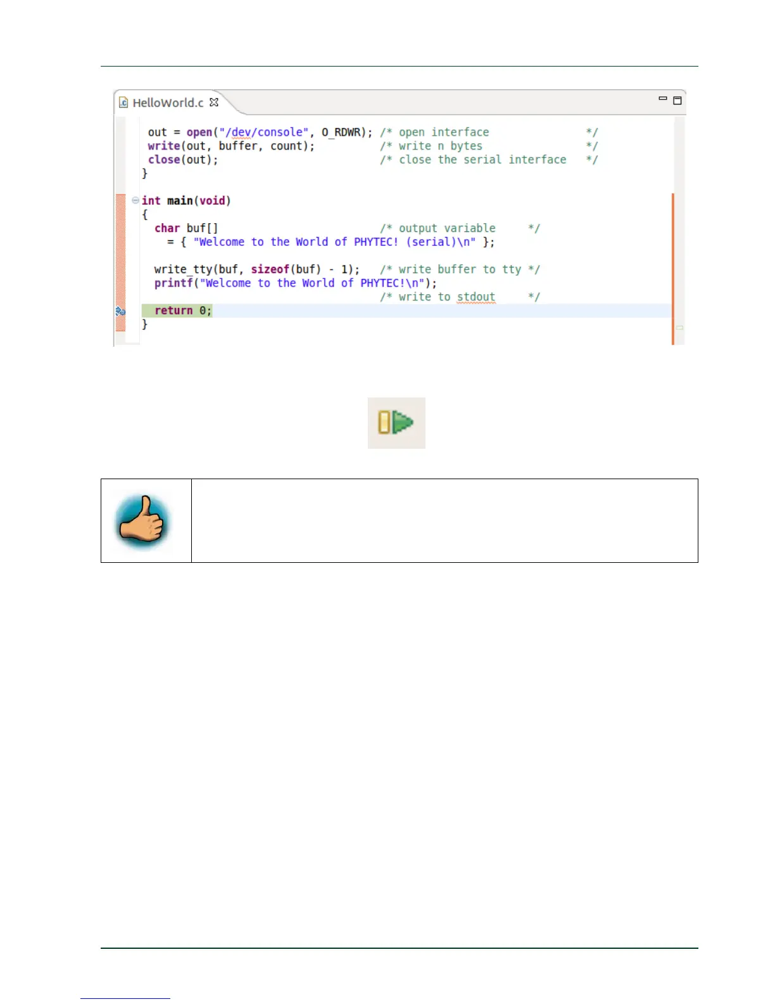This screenshot has width=775, height=1004.
Task: Click the C file icon on HelloWorld.c tab
Action: 123,103
